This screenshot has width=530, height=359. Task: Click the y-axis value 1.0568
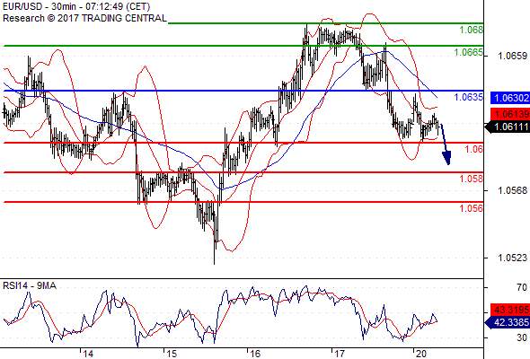tap(512, 190)
